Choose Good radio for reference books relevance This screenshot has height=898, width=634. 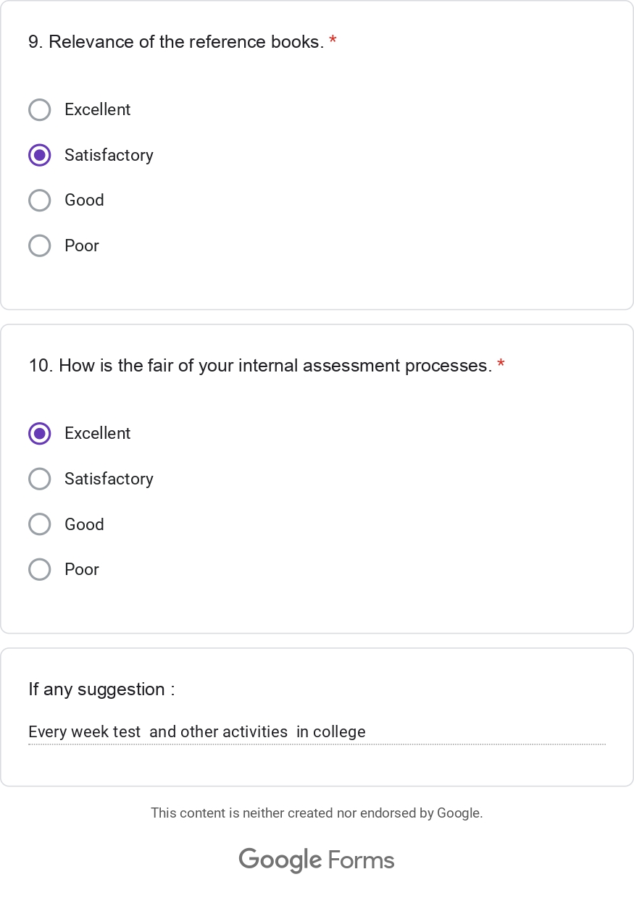[x=39, y=201]
